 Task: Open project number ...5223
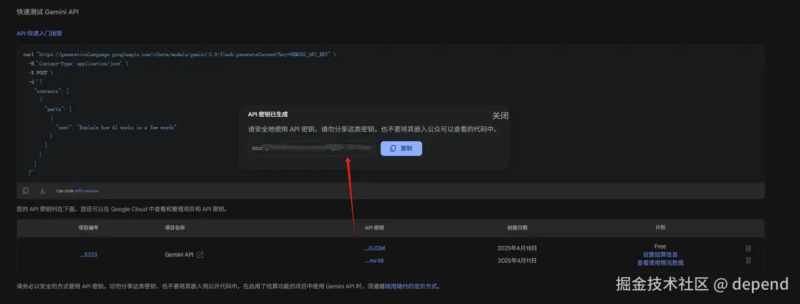coord(88,255)
